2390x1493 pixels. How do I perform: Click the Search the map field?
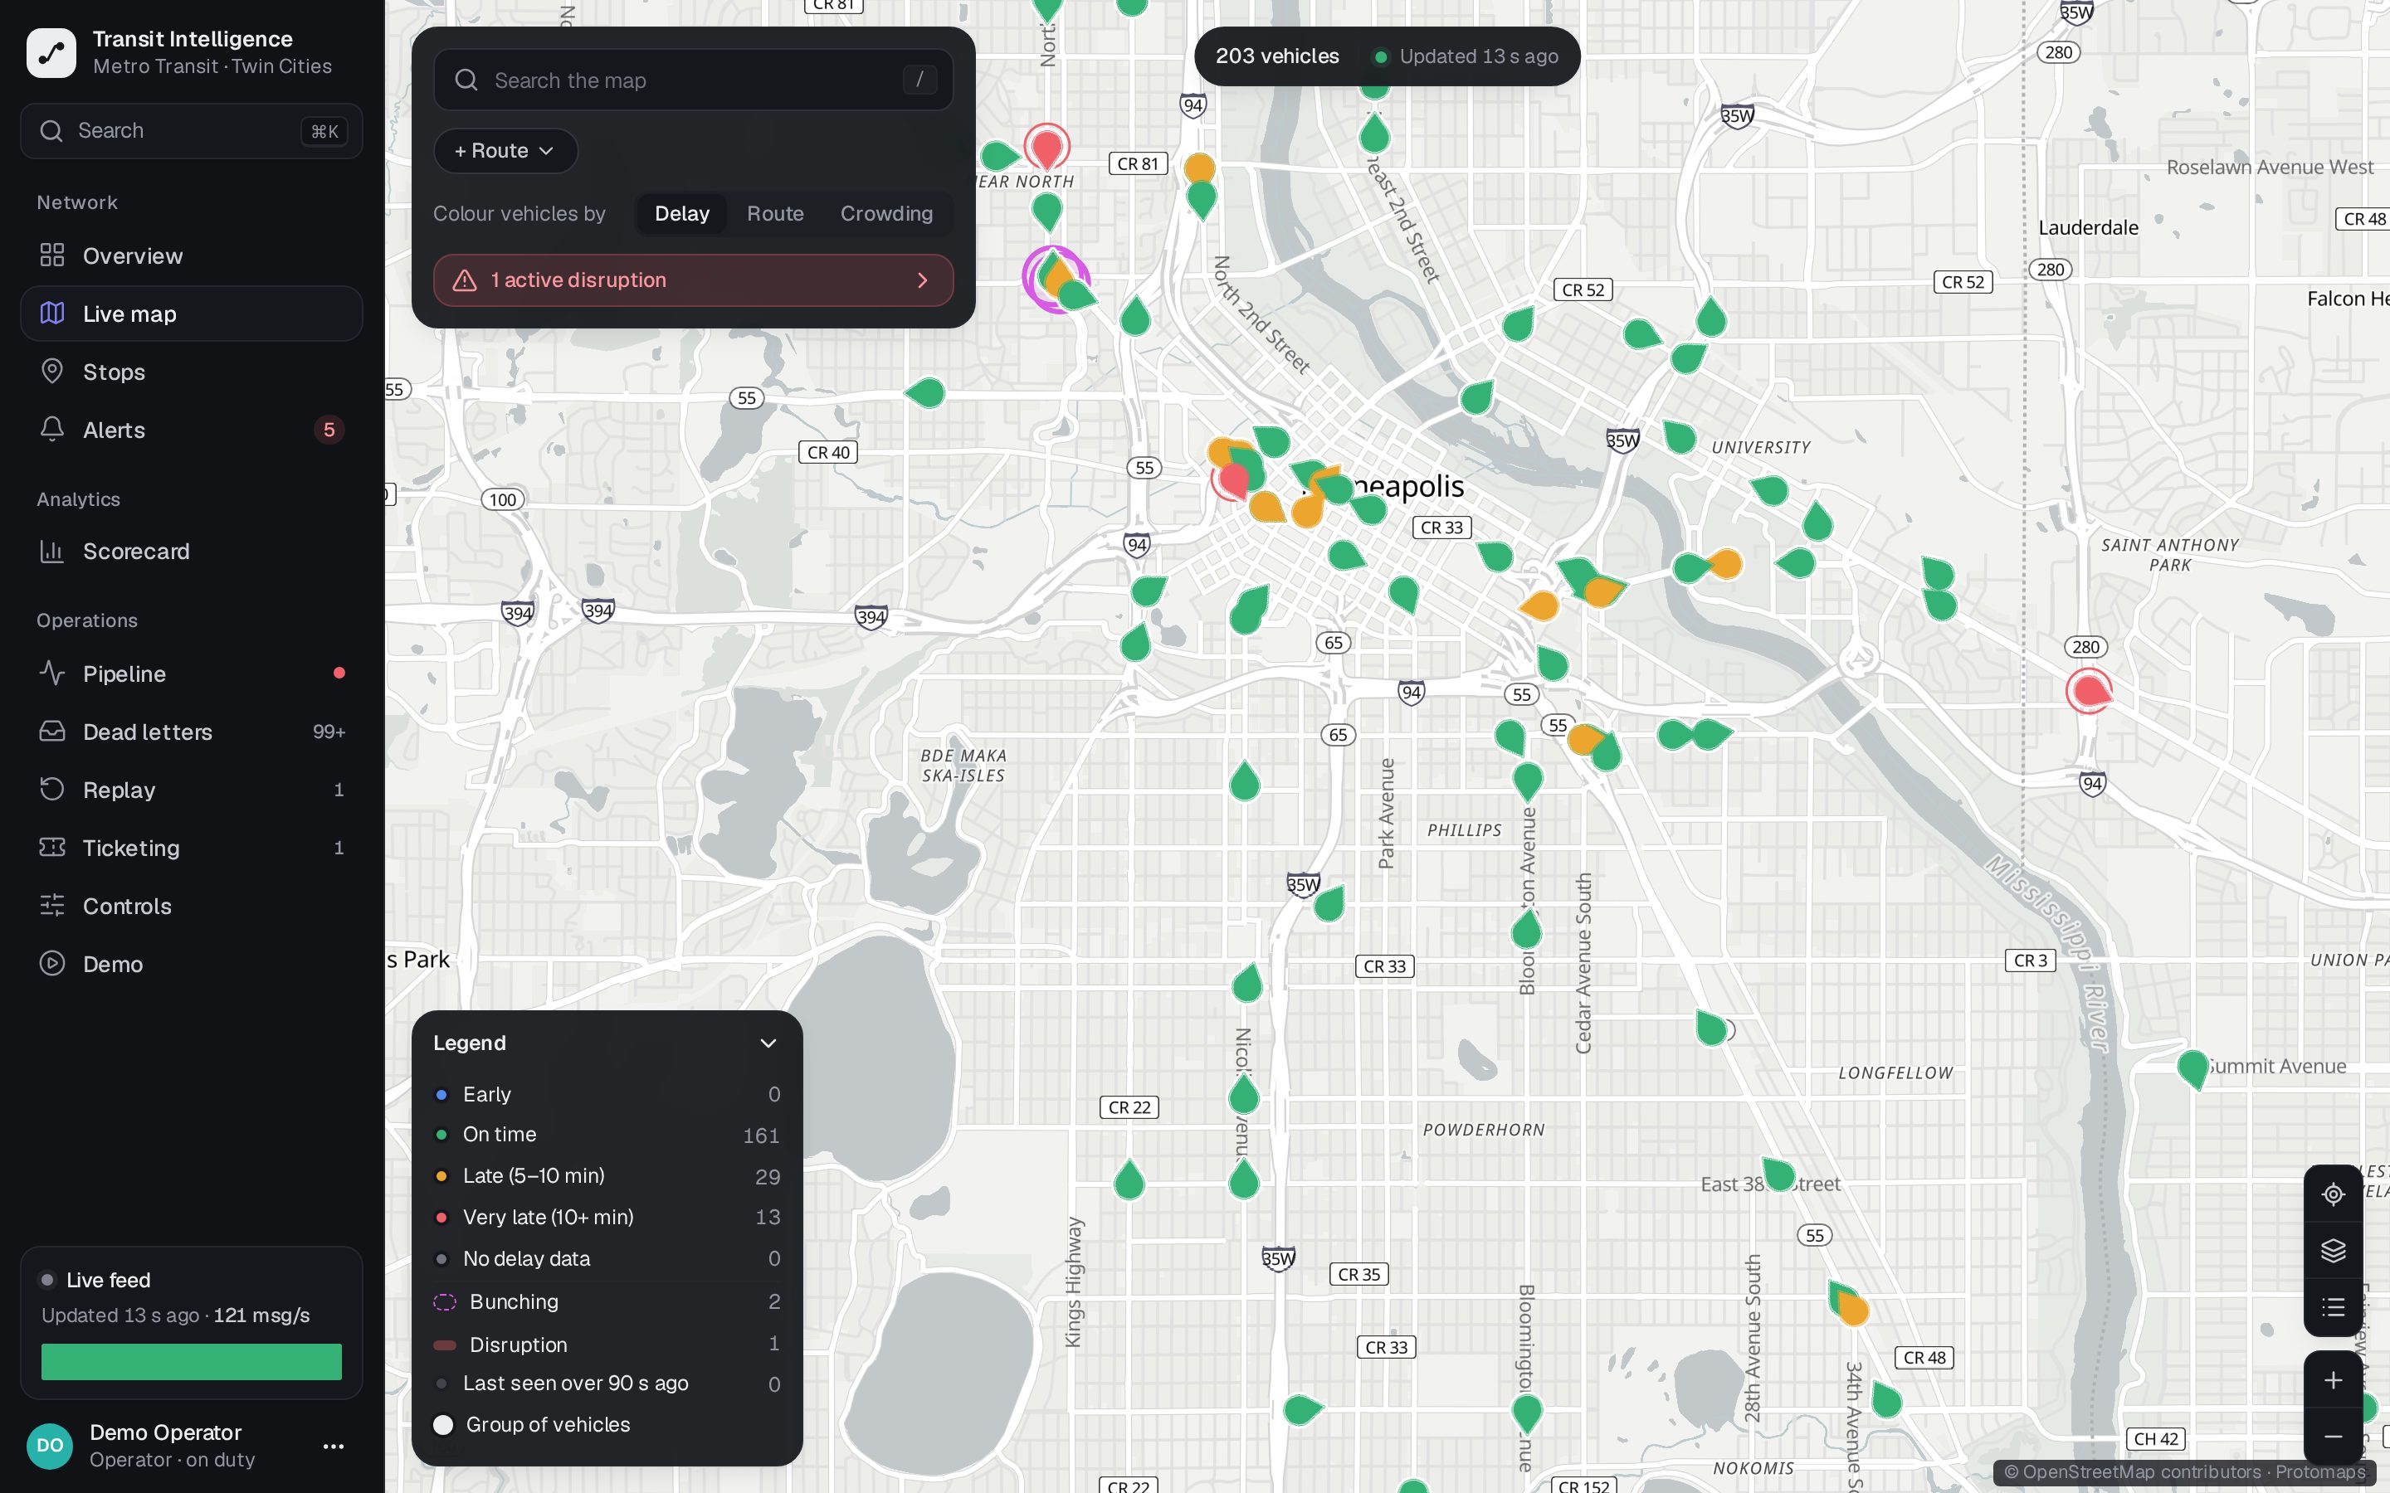coord(693,80)
